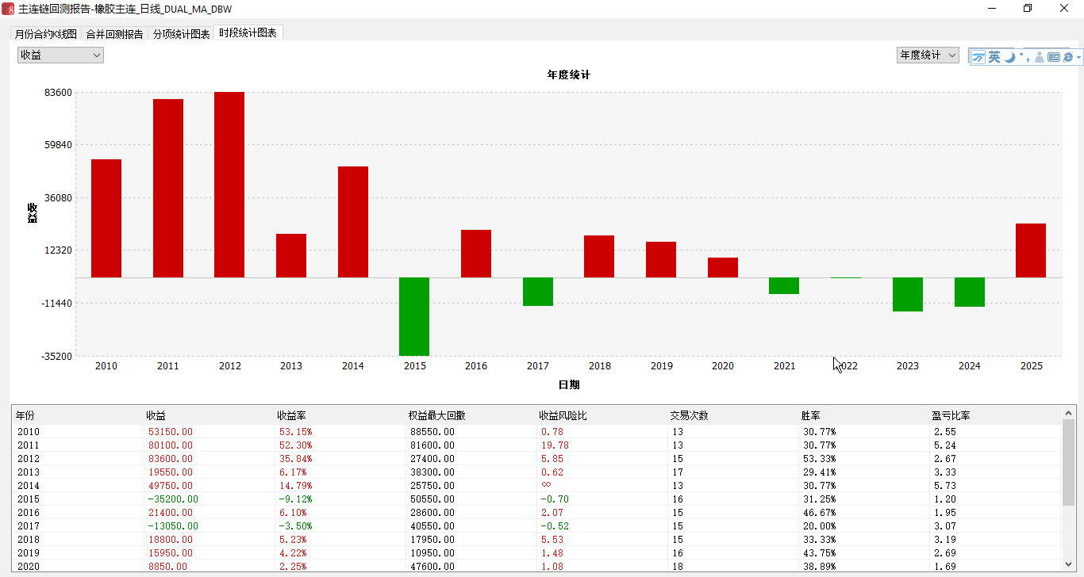Switch to the 合并回测报告 tab
The width and height of the screenshot is (1084, 577).
114,34
